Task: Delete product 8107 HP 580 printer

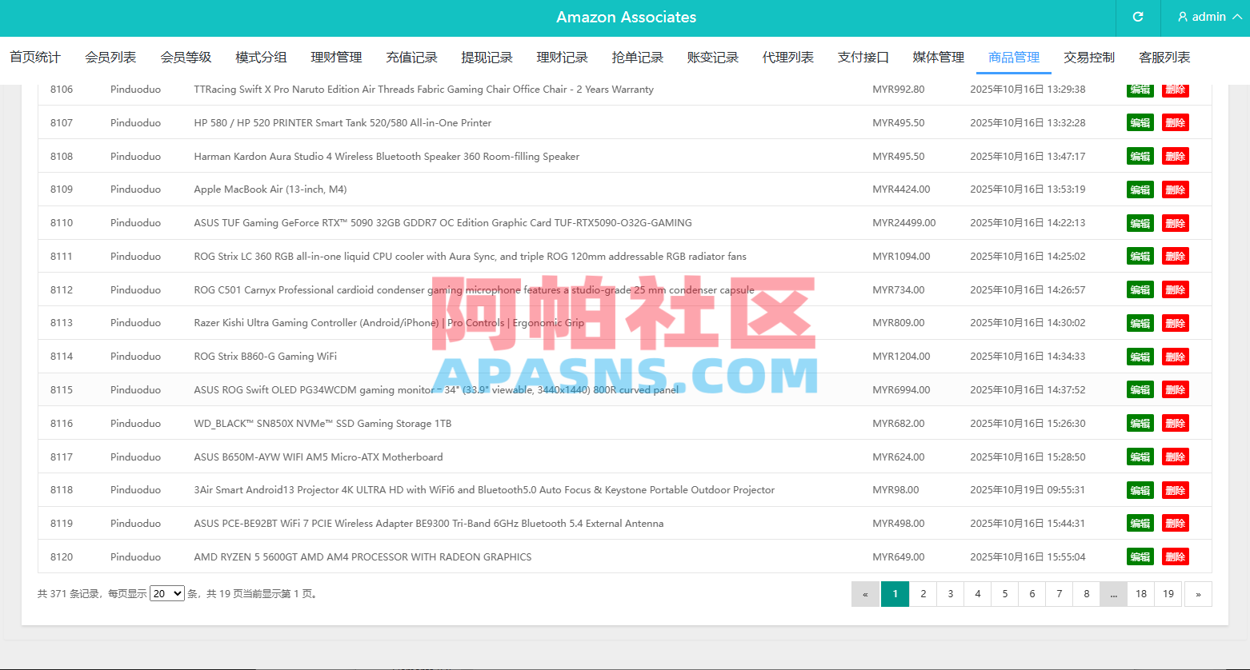Action: (1176, 122)
